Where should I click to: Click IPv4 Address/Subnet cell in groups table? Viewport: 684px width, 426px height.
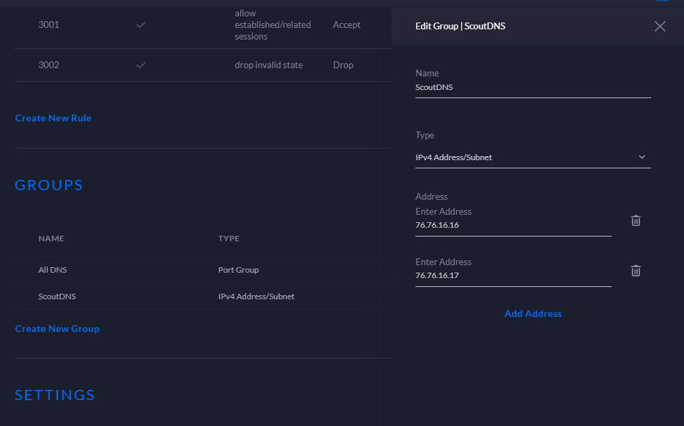(x=256, y=296)
